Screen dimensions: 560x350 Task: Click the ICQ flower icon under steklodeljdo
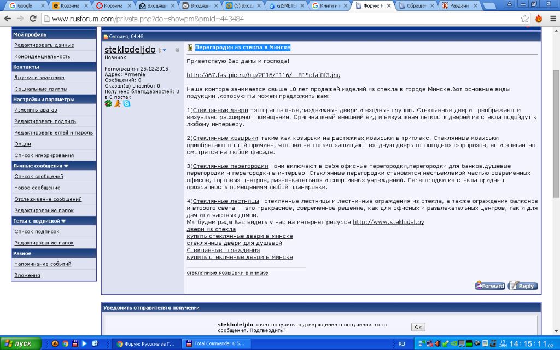point(108,103)
